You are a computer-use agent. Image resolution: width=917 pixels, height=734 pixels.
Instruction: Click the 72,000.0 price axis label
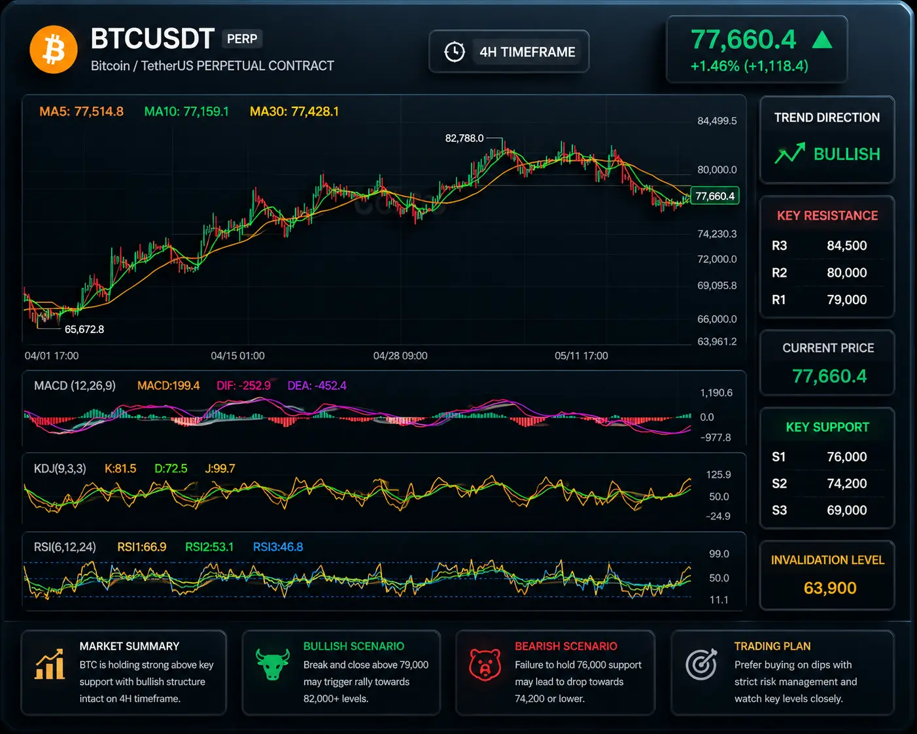pos(717,259)
